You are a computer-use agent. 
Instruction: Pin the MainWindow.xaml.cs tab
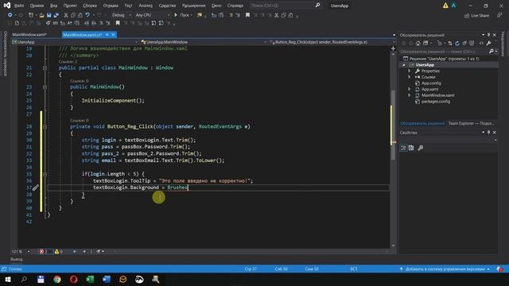(x=107, y=35)
